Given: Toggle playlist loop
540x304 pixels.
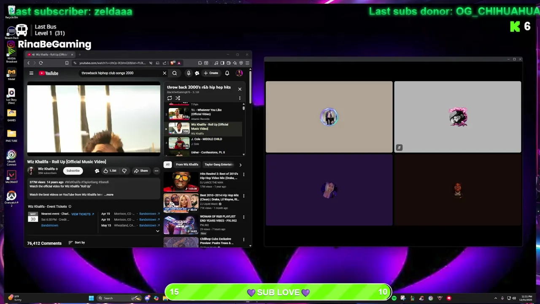Looking at the screenshot, I should pyautogui.click(x=170, y=98).
